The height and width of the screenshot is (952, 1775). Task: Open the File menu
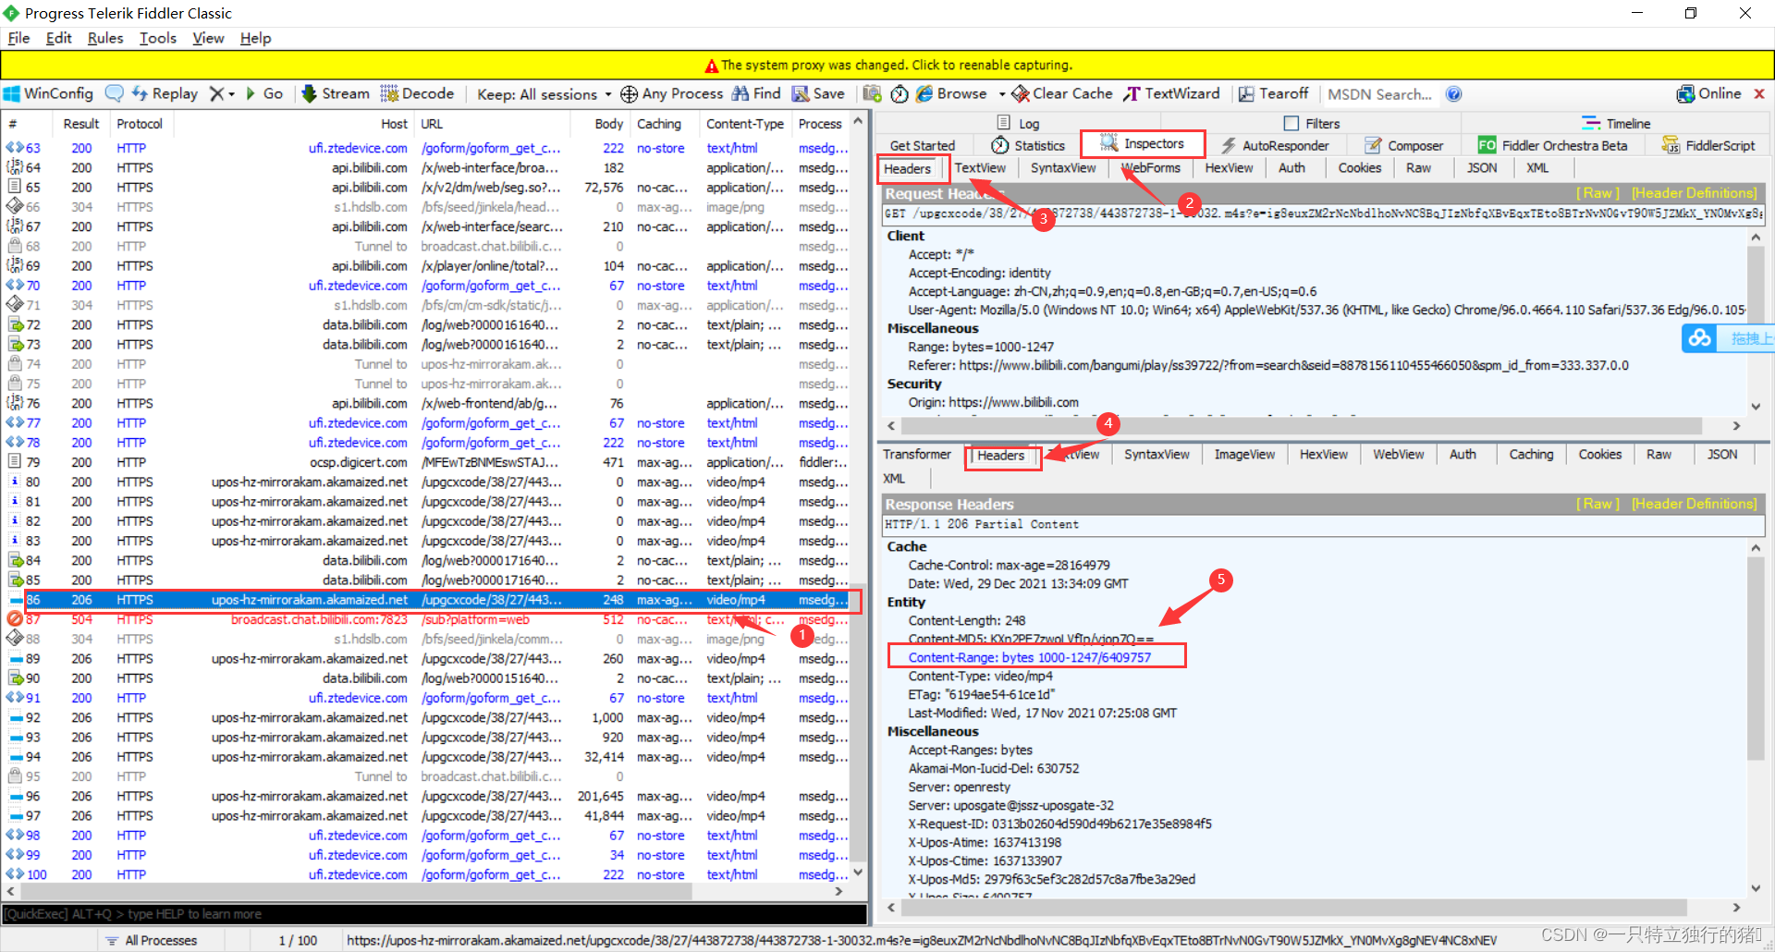pyautogui.click(x=18, y=38)
